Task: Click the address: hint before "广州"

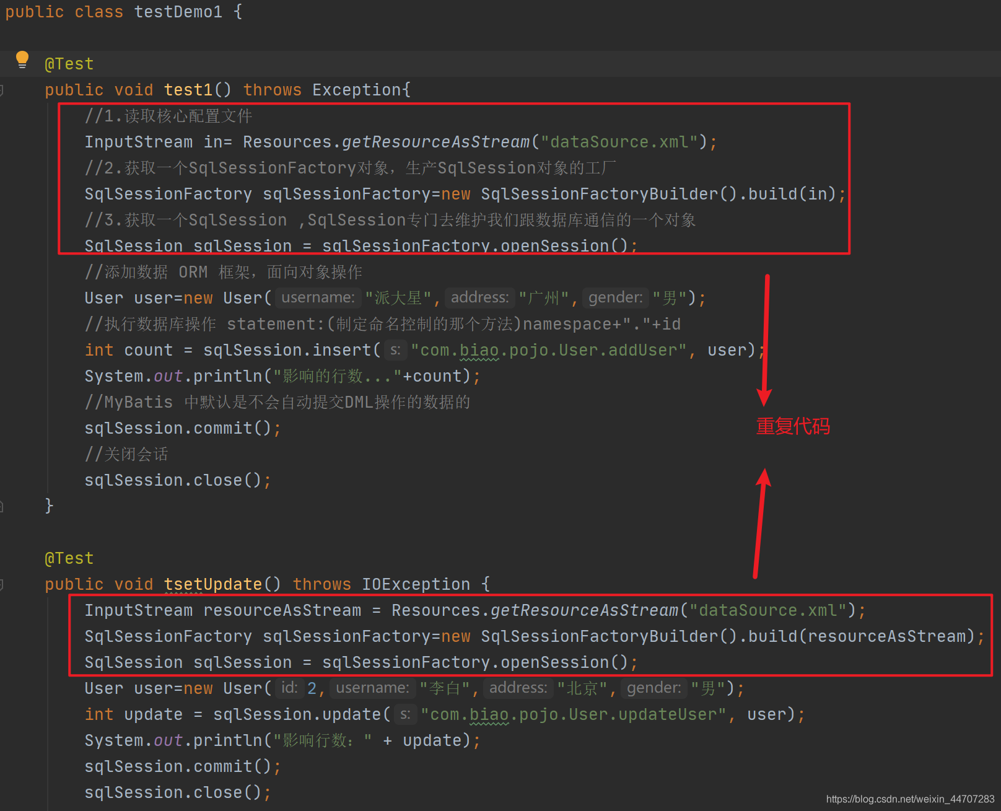Action: click(x=479, y=298)
